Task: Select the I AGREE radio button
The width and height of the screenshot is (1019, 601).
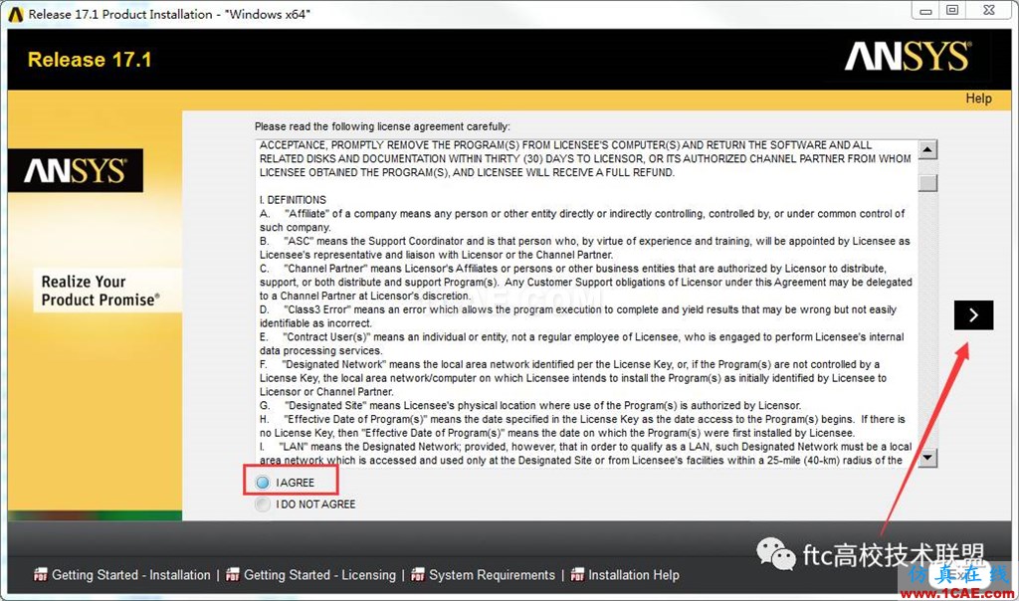Action: [263, 483]
